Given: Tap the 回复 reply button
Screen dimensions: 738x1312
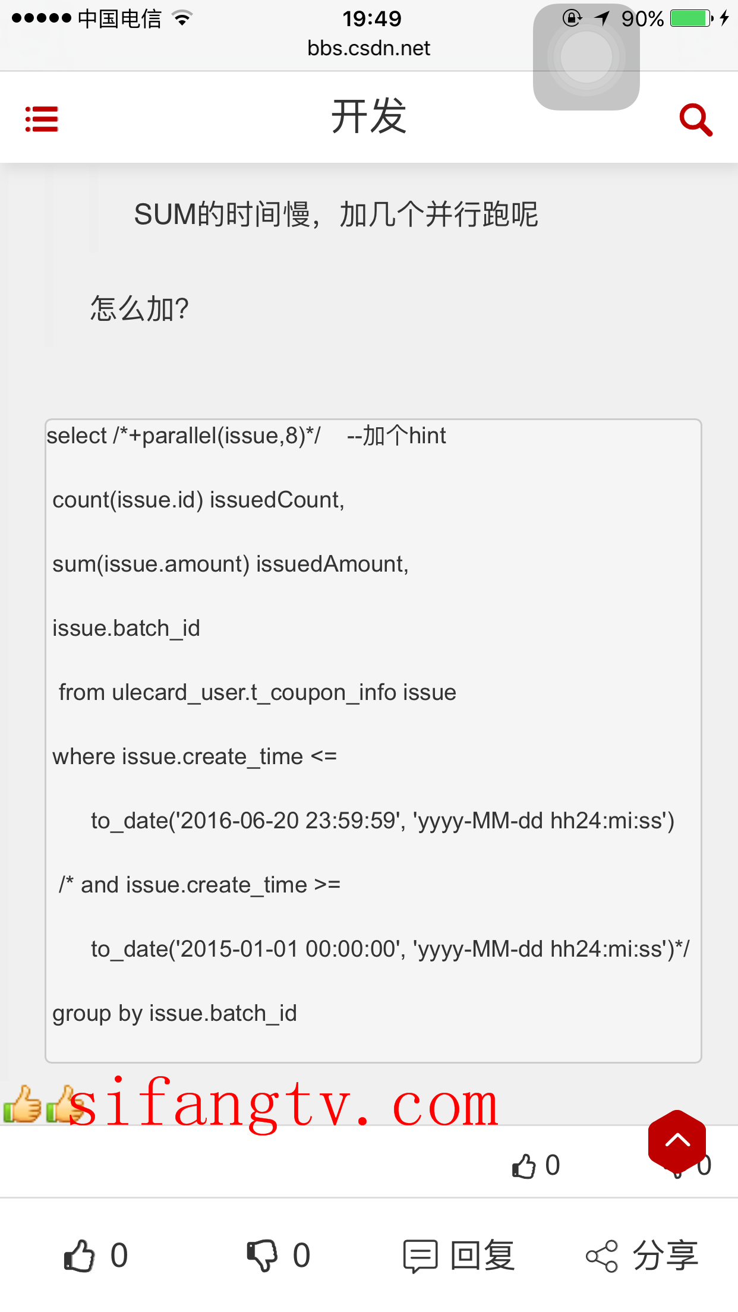Looking at the screenshot, I should (x=459, y=1256).
